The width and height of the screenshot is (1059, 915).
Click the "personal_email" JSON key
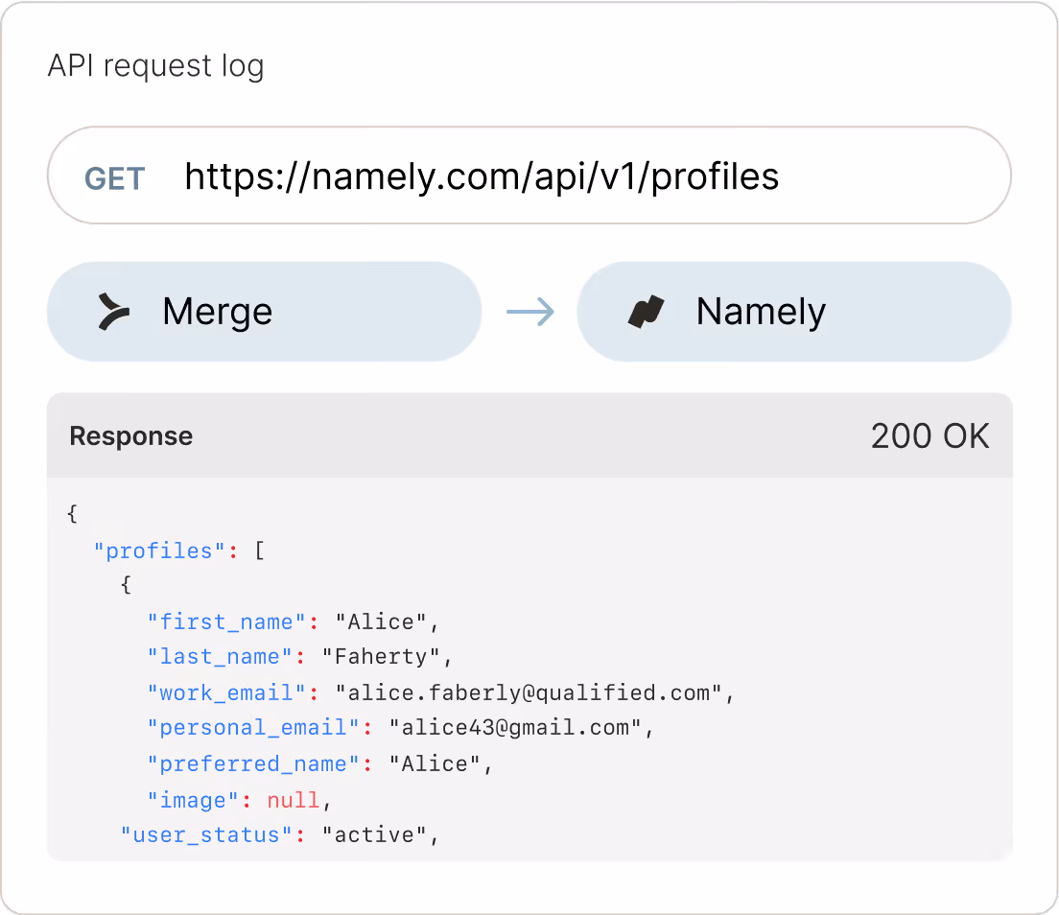(x=253, y=727)
